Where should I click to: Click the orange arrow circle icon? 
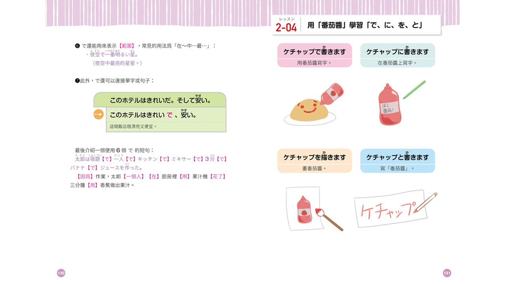pyautogui.click(x=98, y=115)
